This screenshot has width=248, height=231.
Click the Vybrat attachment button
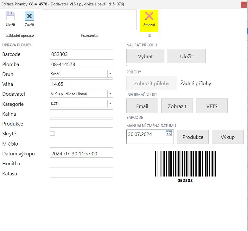pos(145,56)
